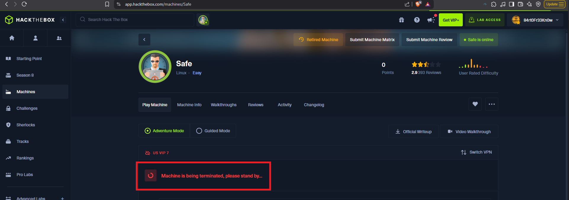This screenshot has height=200, width=569.
Task: Open the Walkthroughs tab
Action: tap(224, 105)
